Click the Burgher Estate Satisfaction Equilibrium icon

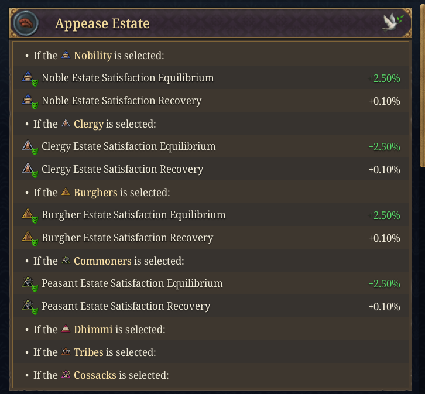(29, 215)
